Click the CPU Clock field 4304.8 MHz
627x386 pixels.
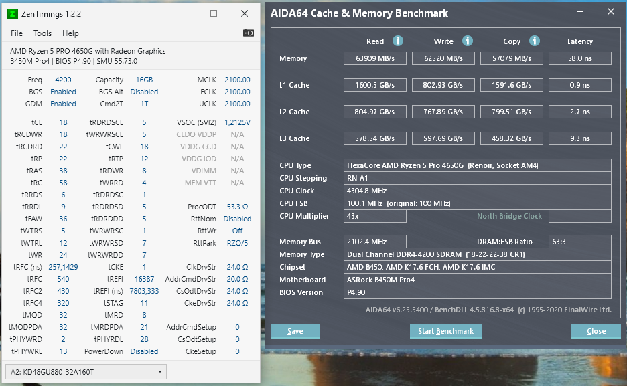click(x=478, y=191)
